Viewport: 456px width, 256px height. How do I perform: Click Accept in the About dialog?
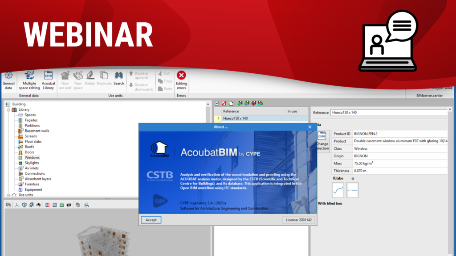(x=151, y=220)
